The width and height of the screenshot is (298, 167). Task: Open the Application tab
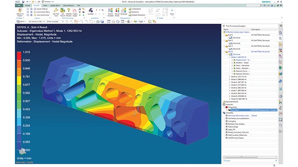click(55, 6)
